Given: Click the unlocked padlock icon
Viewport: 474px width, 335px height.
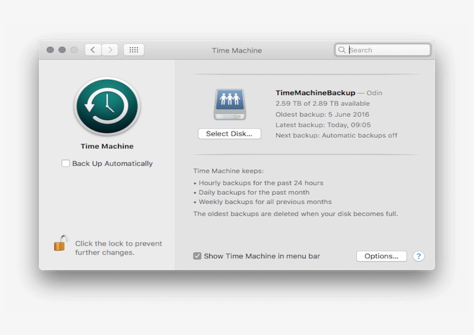Looking at the screenshot, I should coord(60,243).
